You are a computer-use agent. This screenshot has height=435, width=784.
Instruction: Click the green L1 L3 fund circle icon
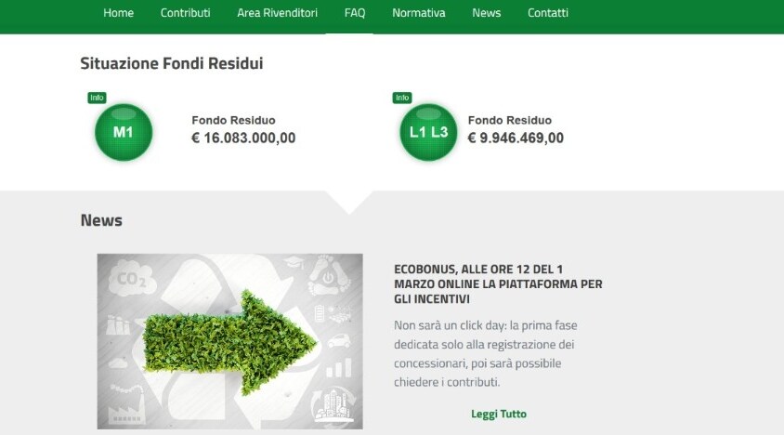tap(428, 132)
